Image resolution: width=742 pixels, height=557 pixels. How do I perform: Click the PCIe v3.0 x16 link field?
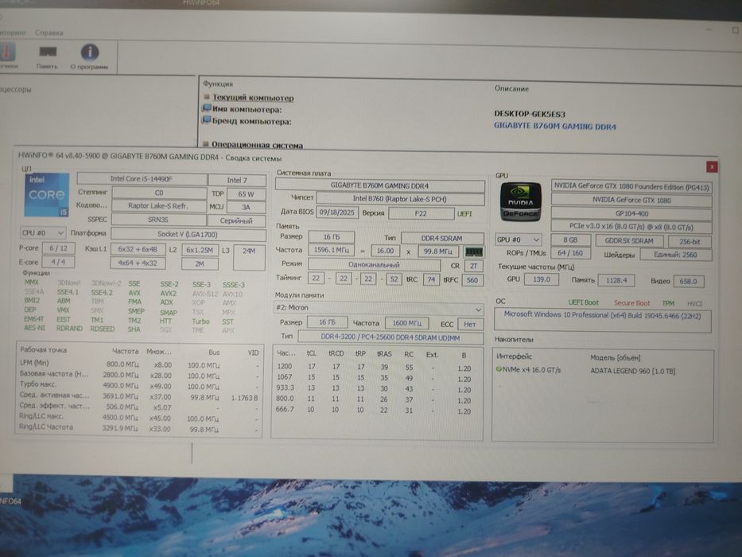click(x=631, y=227)
